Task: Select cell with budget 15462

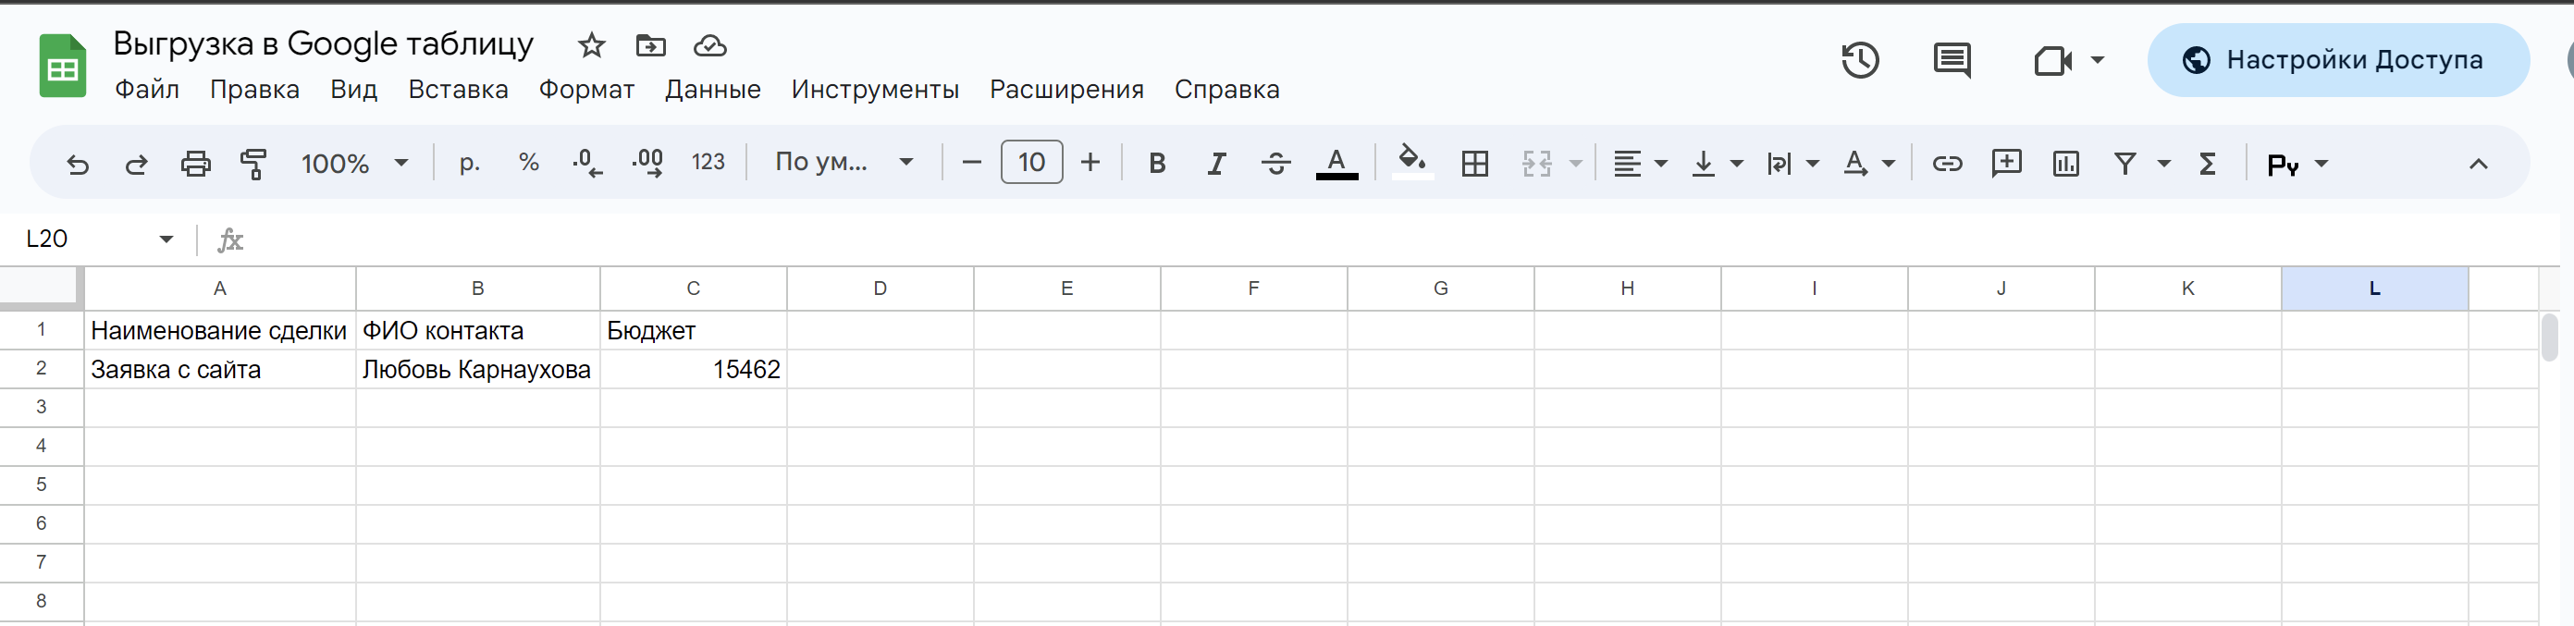Action: (694, 370)
